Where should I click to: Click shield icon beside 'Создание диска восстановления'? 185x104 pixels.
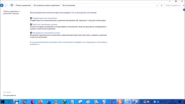(x=31, y=18)
